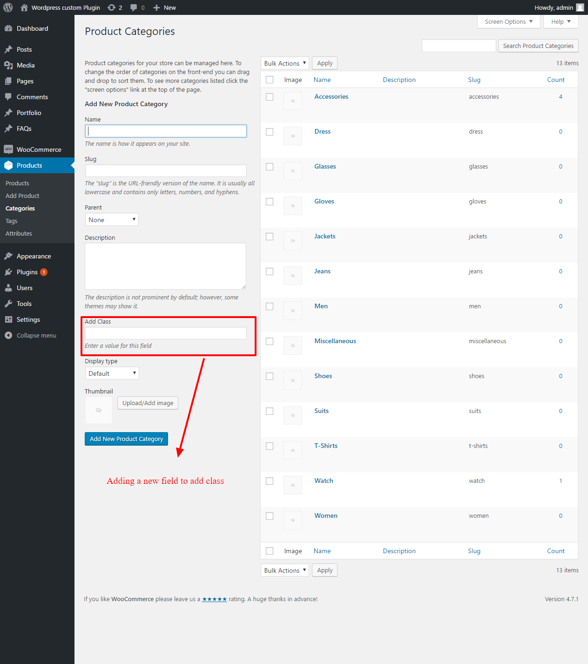Click the count 4 for Accessories
This screenshot has width=588, height=664.
click(561, 97)
